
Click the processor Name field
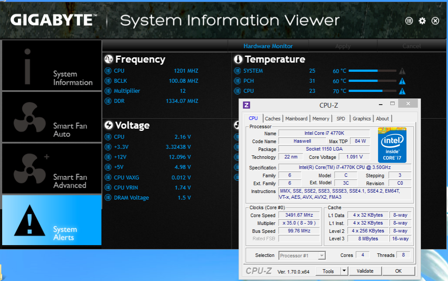click(324, 133)
